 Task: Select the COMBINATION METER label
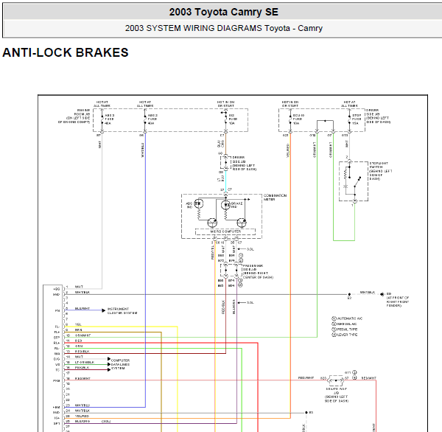pyautogui.click(x=275, y=198)
